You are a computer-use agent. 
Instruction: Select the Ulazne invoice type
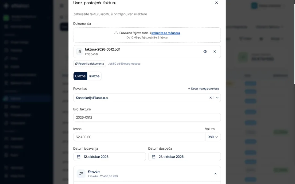(80, 76)
